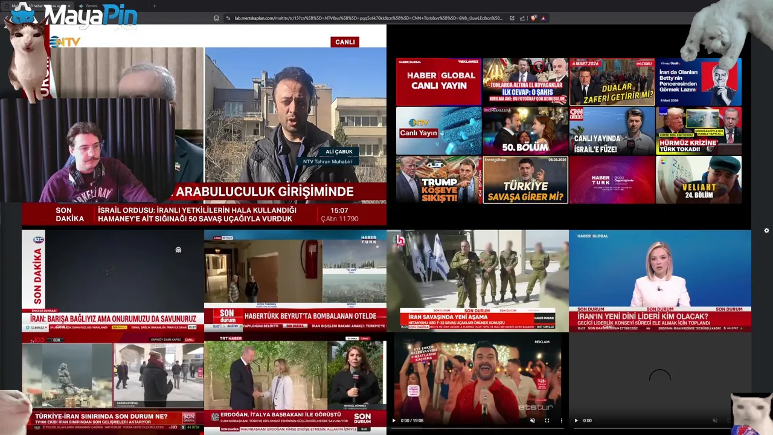Viewport: 773px width, 435px height.
Task: Unmute the loading video showing 0:00
Action: pos(715,420)
